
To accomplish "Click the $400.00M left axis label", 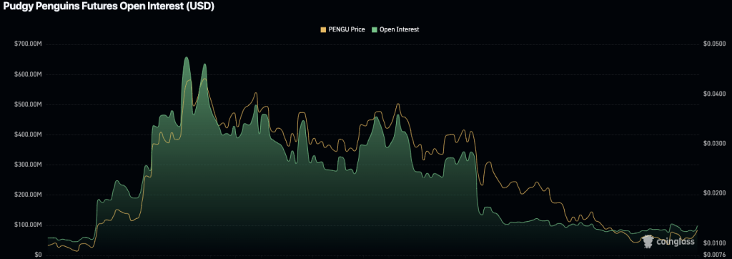I will tap(29, 135).
